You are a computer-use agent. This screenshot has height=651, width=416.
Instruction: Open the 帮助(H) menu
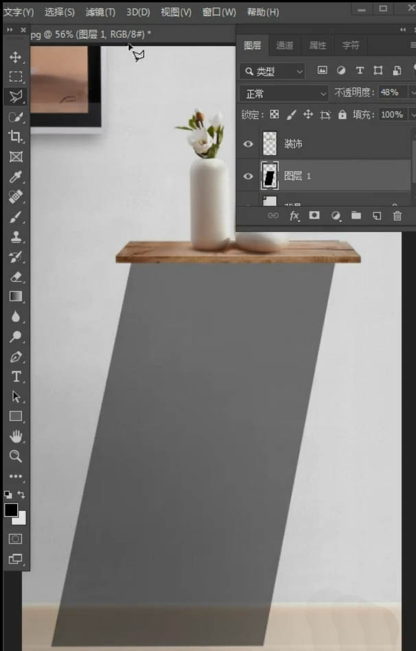click(x=263, y=12)
